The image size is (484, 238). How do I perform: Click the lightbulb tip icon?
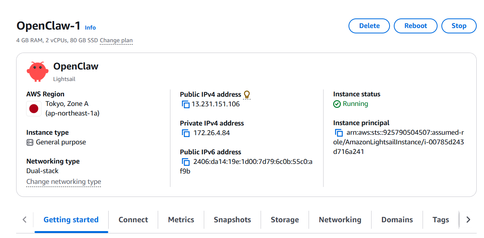[x=247, y=94]
